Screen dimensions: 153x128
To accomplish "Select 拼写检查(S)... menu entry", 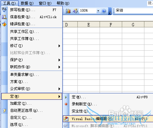I will [32, 10].
